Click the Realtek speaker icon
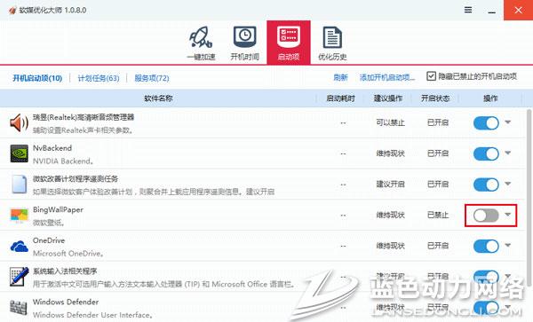 tap(19, 122)
